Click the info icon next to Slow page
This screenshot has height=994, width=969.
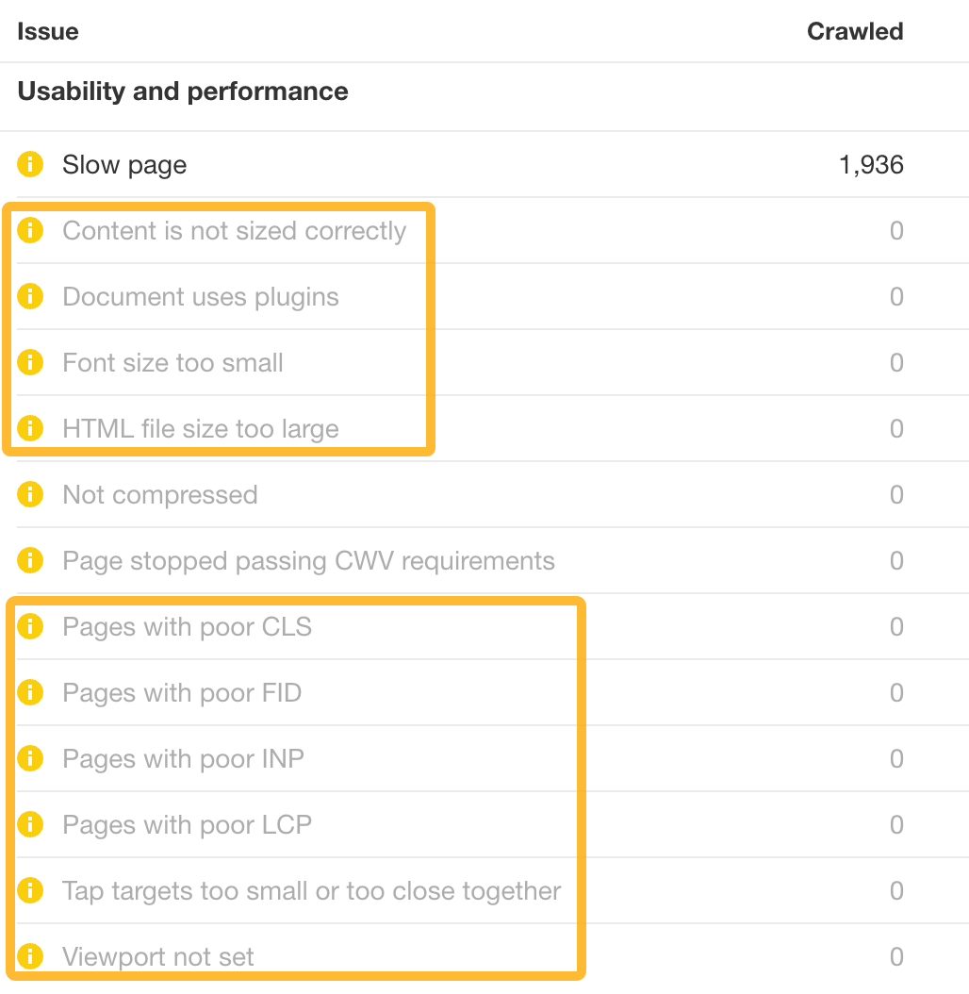[29, 165]
